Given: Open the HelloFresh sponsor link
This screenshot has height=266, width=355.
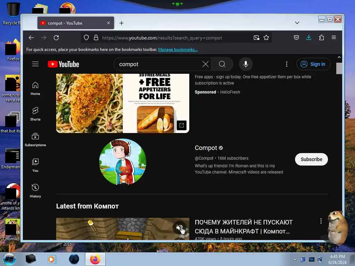Looking at the screenshot, I should (230, 92).
